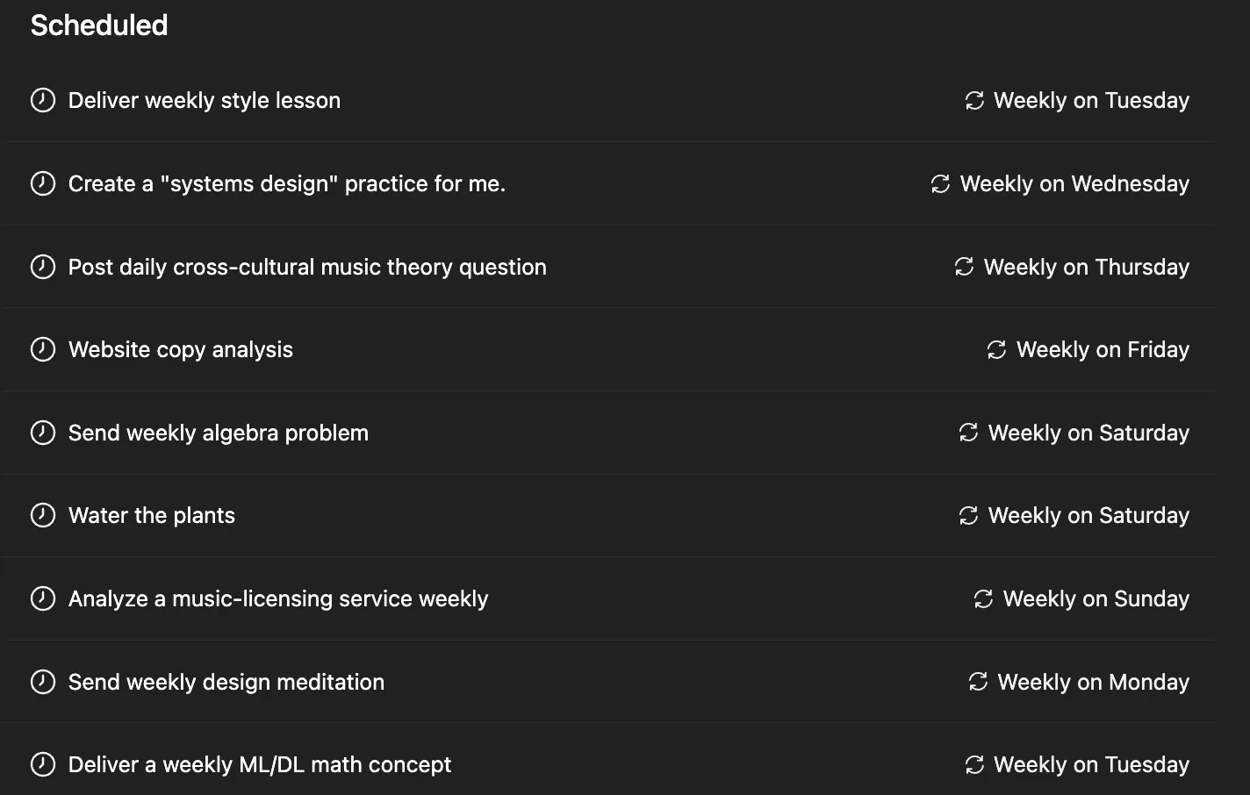Click the repeat icon beside "Weekly on Sunday"

(983, 599)
